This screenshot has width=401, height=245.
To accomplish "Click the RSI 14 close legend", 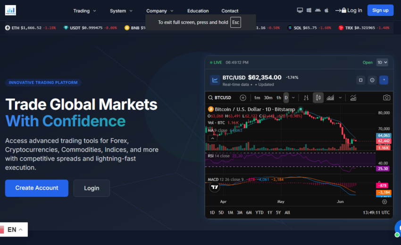I will point(218,156).
